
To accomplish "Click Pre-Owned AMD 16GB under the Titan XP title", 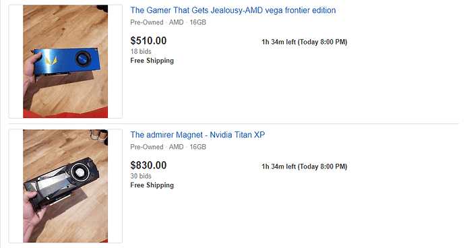I will click(x=168, y=147).
